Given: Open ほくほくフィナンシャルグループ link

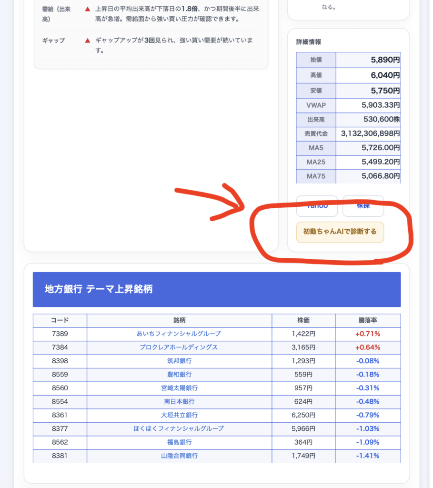Looking at the screenshot, I should click(x=179, y=428).
